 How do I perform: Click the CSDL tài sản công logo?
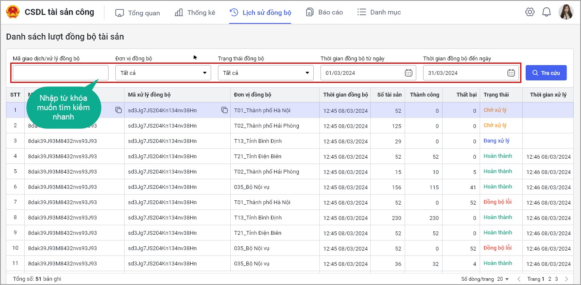click(13, 12)
